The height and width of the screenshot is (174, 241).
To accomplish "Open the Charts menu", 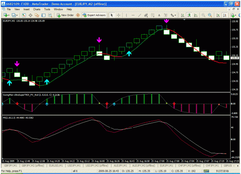I will [37, 9].
